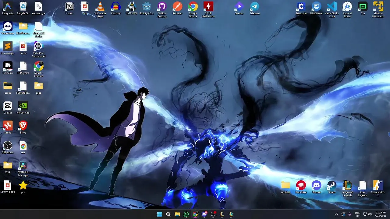The width and height of the screenshot is (390, 219).
Task: Expand the hidden system tray icons
Action: pyautogui.click(x=336, y=214)
